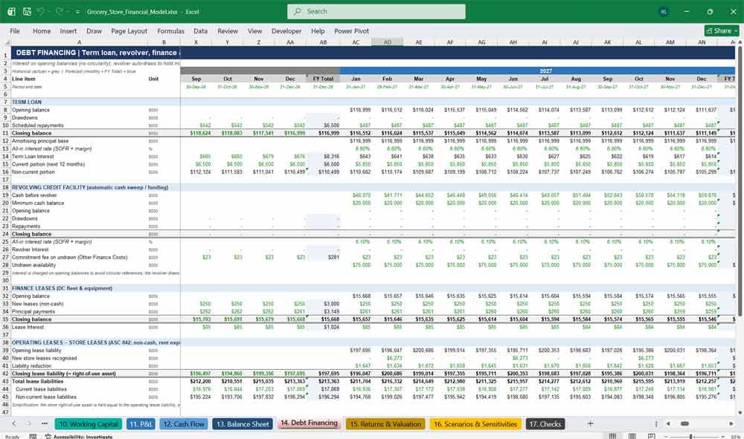
Task: Select the FY Total column header cell
Action: coord(323,79)
